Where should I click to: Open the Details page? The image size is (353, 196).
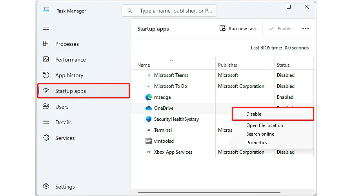(83, 122)
